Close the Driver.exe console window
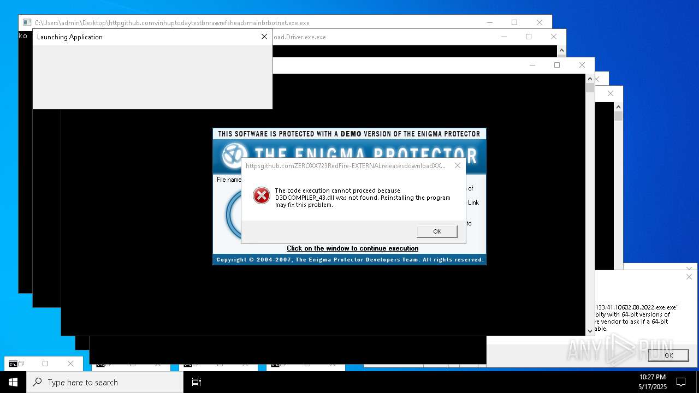699x393 pixels. pos(554,37)
